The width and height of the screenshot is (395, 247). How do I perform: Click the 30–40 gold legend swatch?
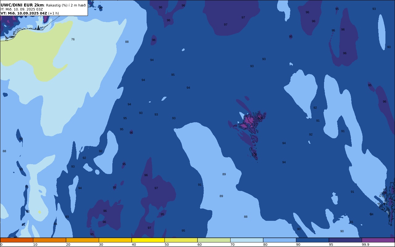pos(115,240)
